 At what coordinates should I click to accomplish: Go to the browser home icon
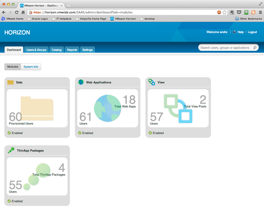pyautogui.click(x=23, y=12)
